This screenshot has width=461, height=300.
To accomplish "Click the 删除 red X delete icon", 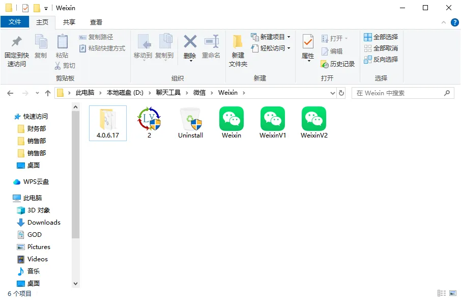I will tap(190, 42).
